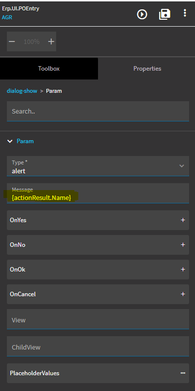Switch to the Toolbox tab
Screen dimensions: 195x391
(x=49, y=69)
